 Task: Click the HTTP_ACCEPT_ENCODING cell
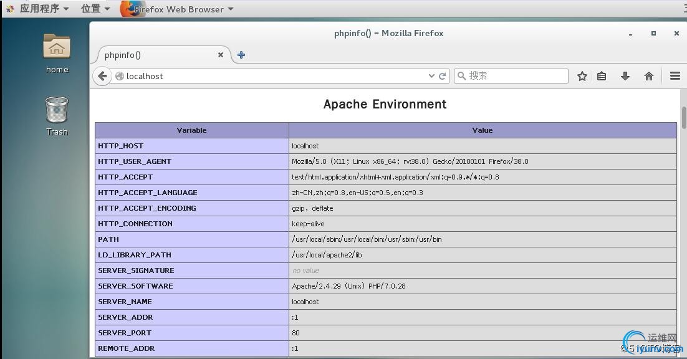(192, 208)
